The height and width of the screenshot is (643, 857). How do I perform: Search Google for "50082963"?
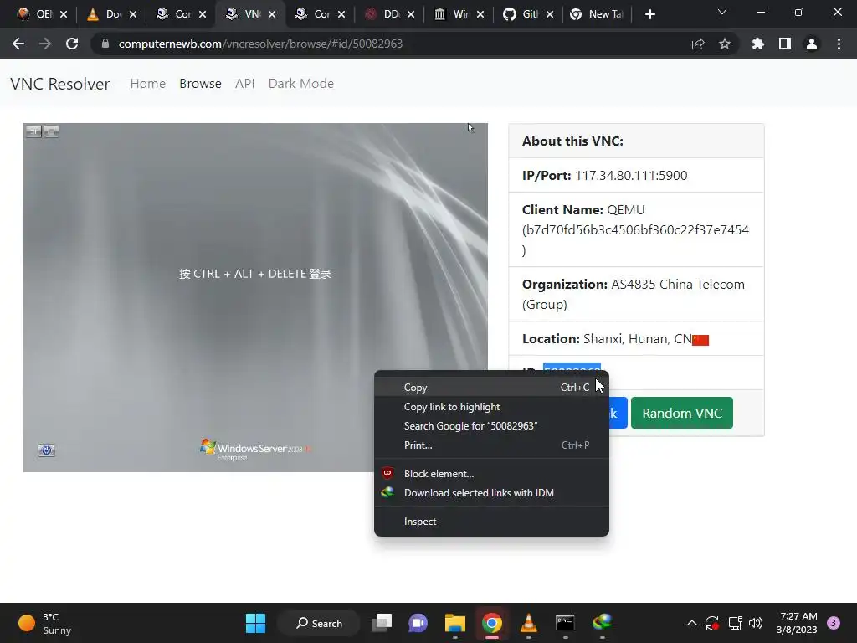coord(491,425)
